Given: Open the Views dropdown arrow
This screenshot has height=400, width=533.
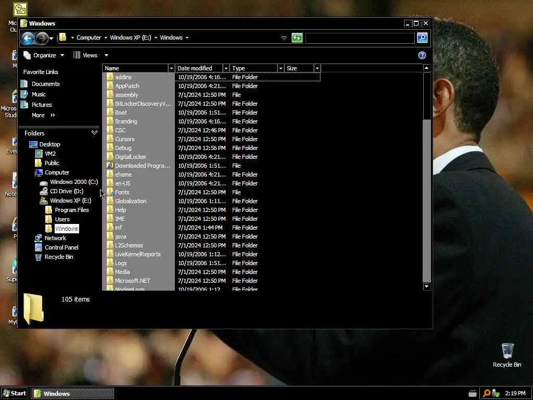Looking at the screenshot, I should point(106,55).
